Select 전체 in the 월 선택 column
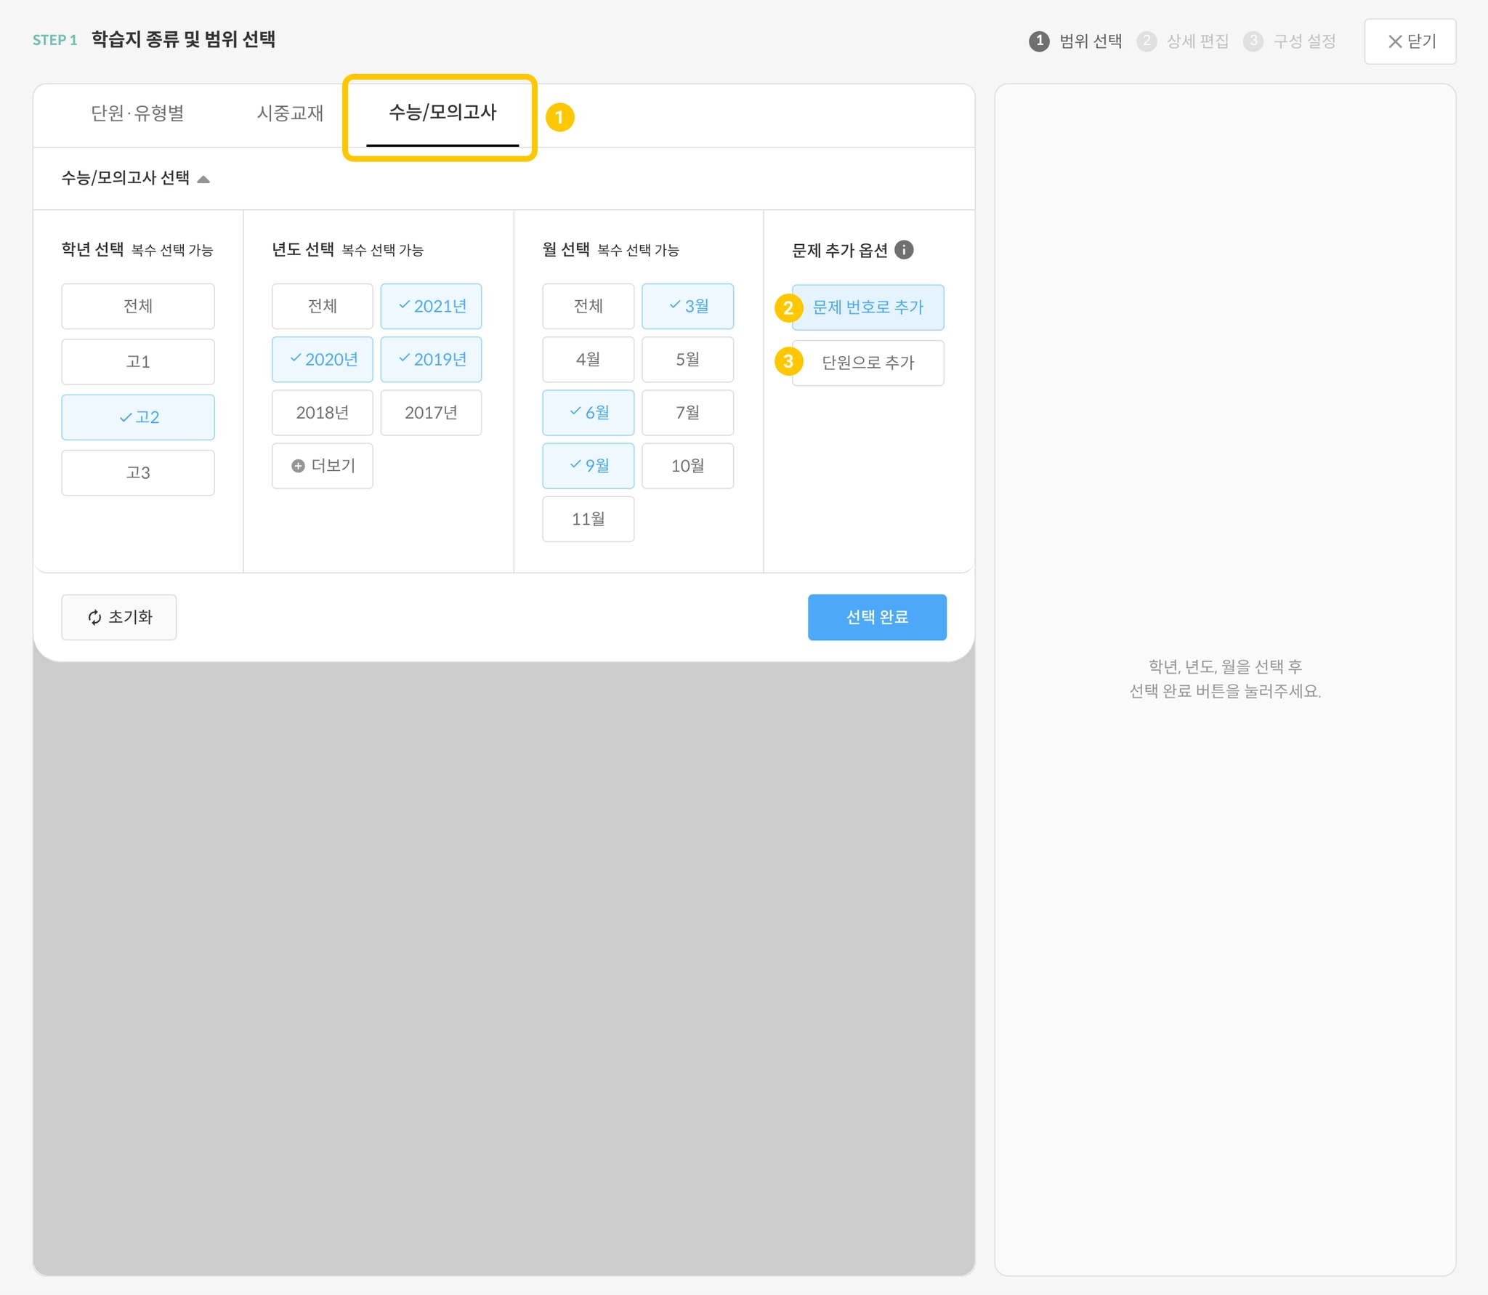 click(588, 306)
